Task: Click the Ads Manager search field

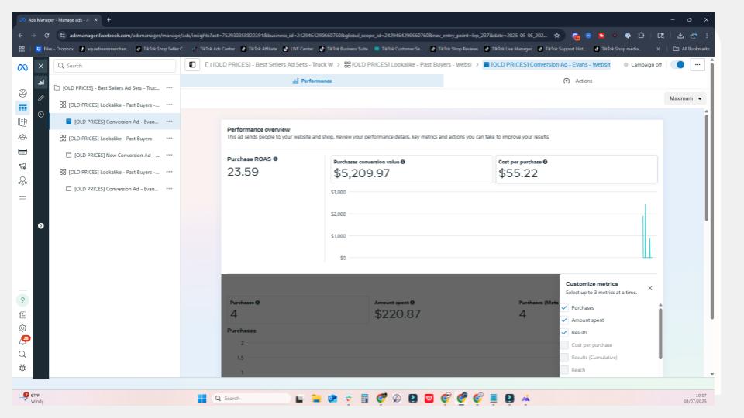Action: (115, 66)
